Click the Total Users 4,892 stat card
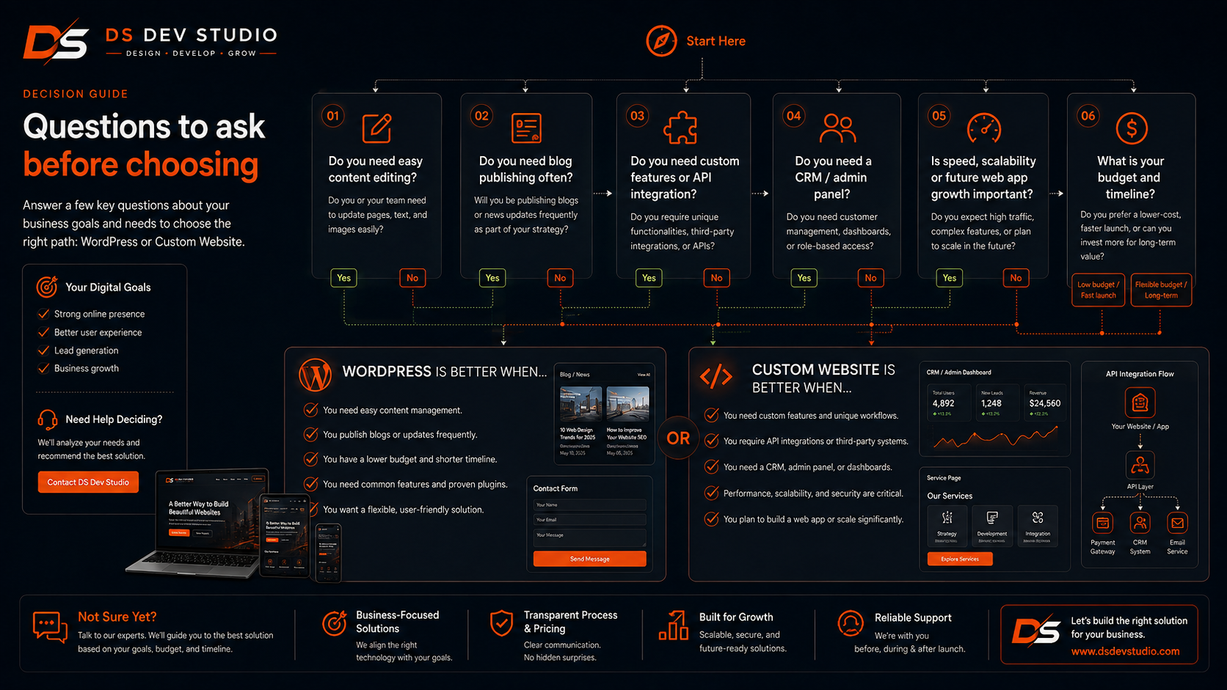The height and width of the screenshot is (690, 1227). [x=949, y=403]
